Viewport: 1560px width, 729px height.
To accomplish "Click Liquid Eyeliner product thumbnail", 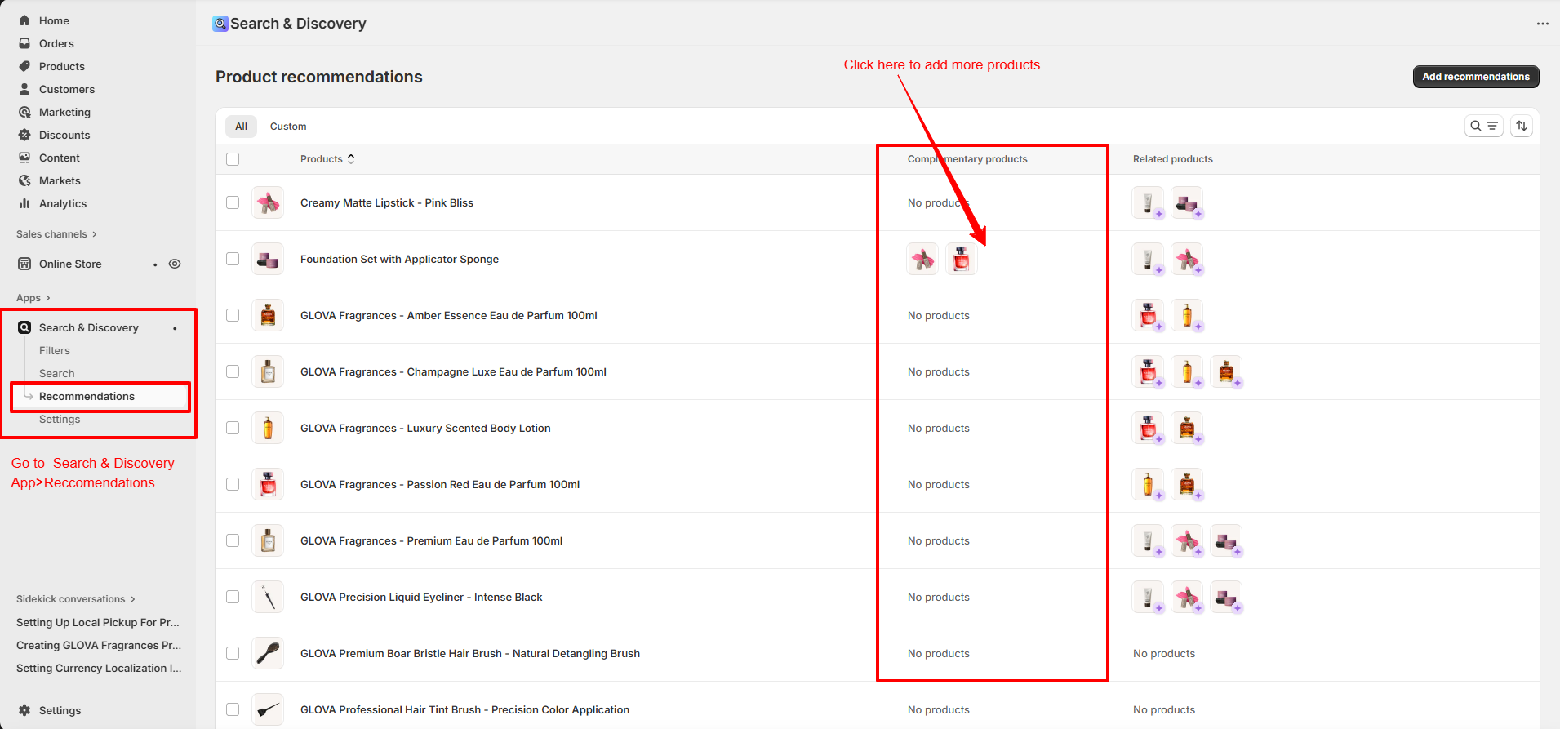I will 268,597.
